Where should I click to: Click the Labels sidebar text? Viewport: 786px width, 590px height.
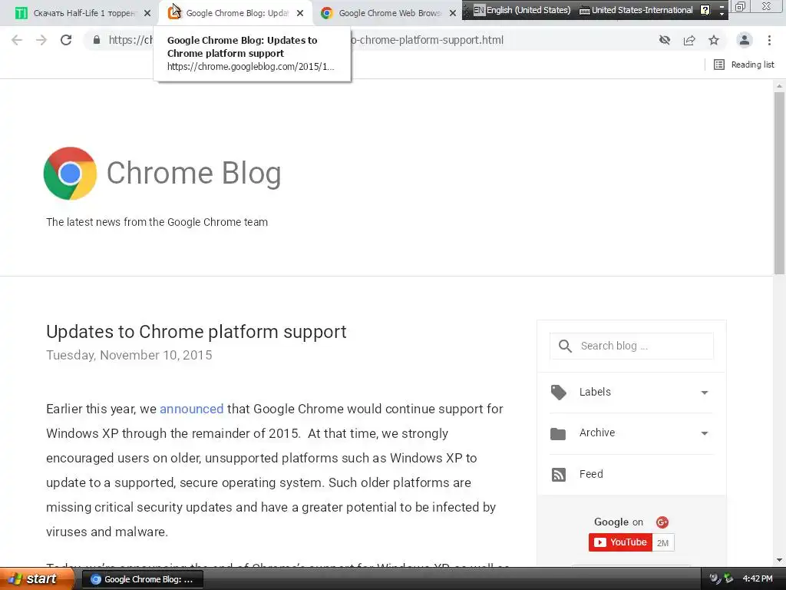coord(595,392)
